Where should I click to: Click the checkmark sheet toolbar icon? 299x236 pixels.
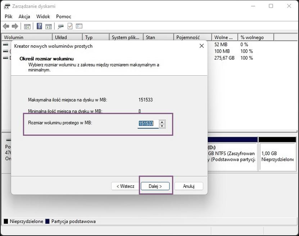[70, 26]
